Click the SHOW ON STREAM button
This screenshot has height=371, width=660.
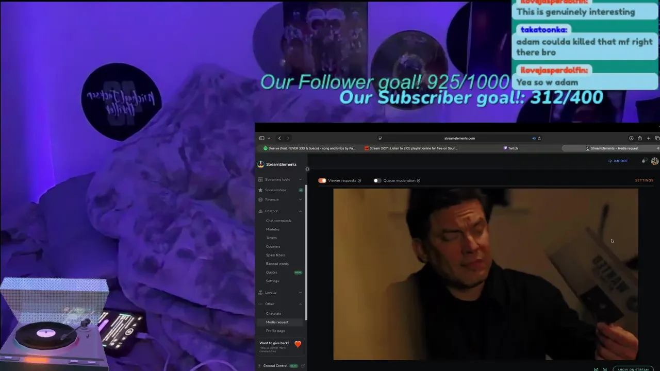(633, 369)
